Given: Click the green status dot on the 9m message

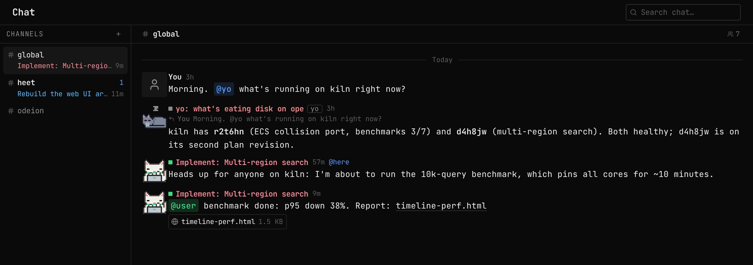Looking at the screenshot, I should point(171,194).
